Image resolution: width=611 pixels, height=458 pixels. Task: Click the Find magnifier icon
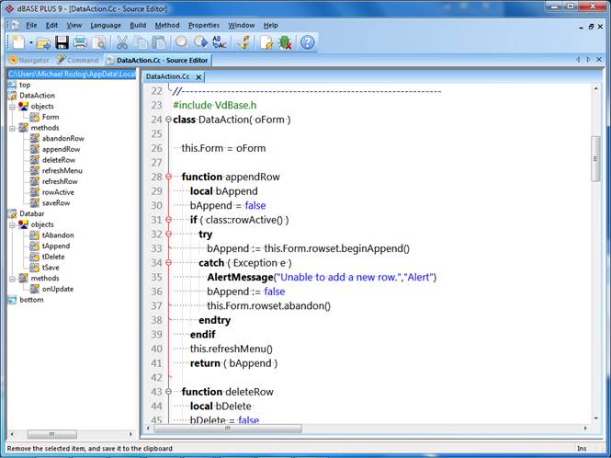(x=181, y=42)
